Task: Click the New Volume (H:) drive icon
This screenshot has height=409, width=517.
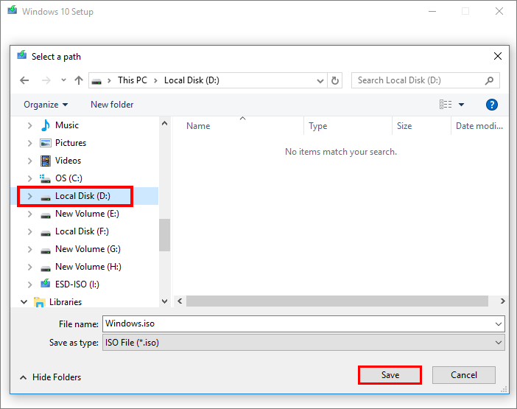Action: (46, 268)
